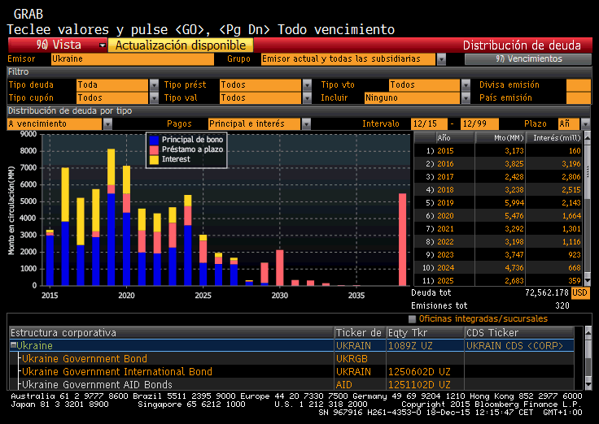This screenshot has height=424, width=599.
Task: Select the 1) 2015 row in the table
Action: coord(498,151)
